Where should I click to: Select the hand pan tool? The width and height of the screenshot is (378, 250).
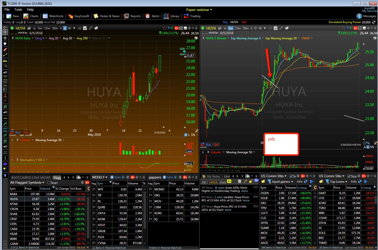[5, 43]
